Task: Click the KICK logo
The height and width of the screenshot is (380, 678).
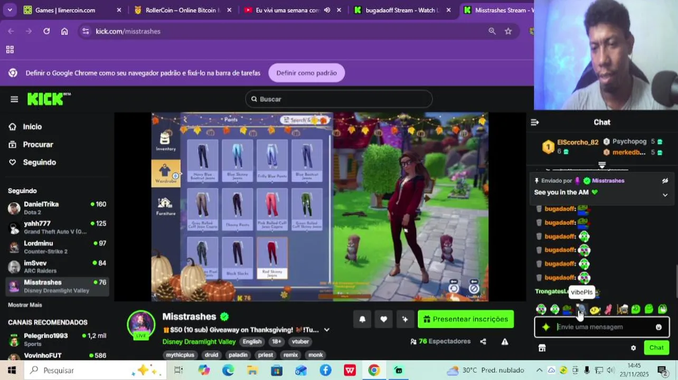Action: (x=49, y=99)
